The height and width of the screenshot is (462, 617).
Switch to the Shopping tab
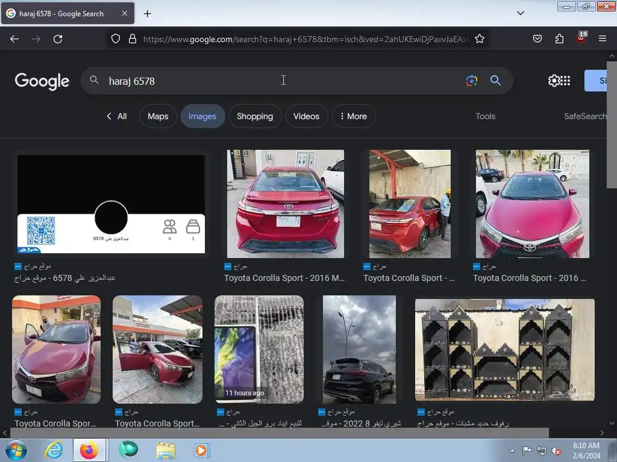[255, 116]
